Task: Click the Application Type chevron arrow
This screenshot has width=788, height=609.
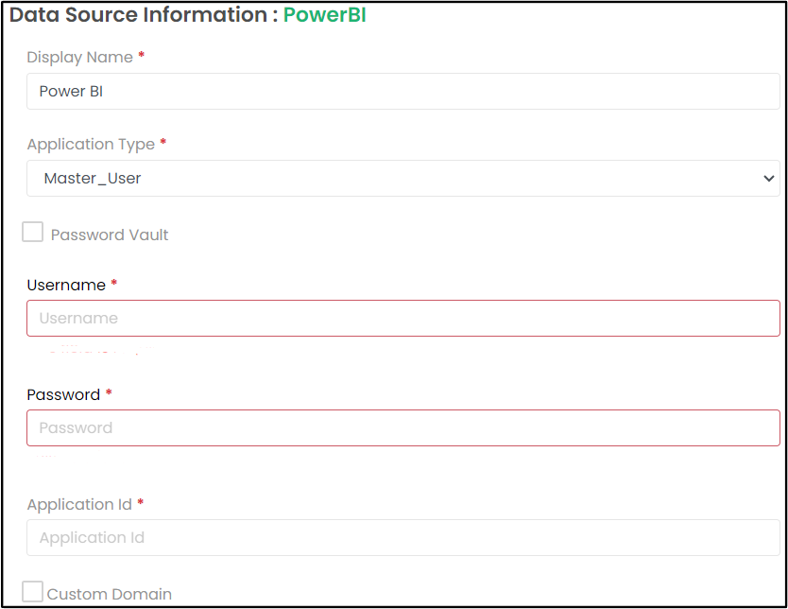Action: click(767, 179)
